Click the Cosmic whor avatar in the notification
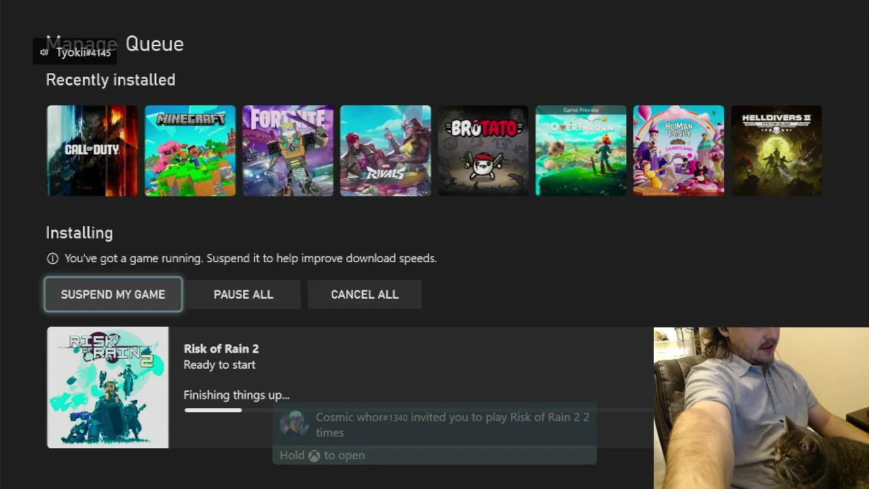This screenshot has width=869, height=489. (x=295, y=423)
